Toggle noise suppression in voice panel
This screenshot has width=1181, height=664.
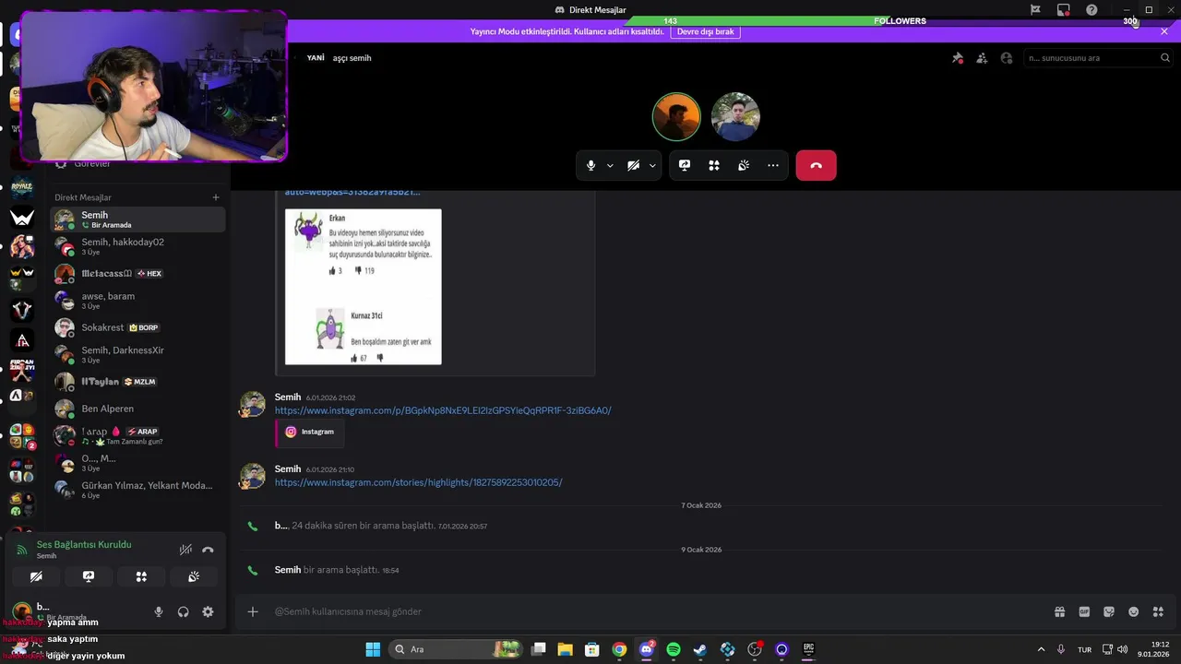pos(185,550)
